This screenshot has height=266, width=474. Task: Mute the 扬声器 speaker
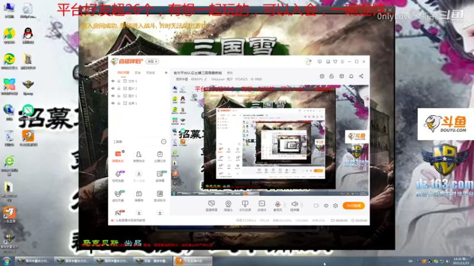294,206
